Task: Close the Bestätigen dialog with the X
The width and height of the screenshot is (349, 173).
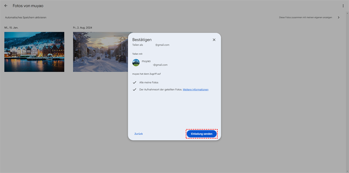Action: coord(214,40)
